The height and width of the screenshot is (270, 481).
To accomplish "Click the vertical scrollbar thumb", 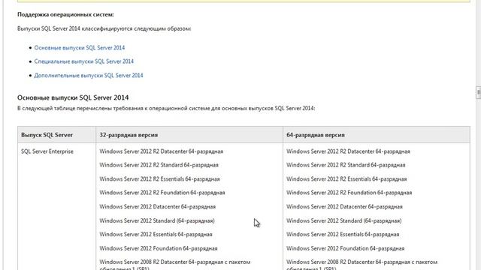I will pos(478,93).
